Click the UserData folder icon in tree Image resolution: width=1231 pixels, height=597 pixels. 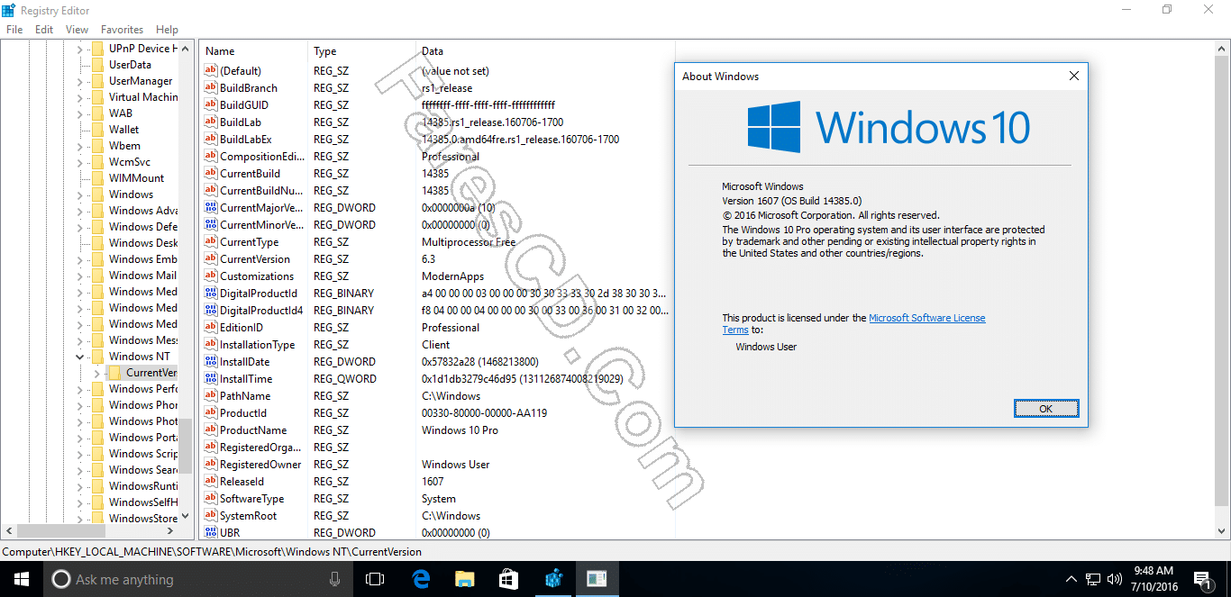(x=97, y=65)
